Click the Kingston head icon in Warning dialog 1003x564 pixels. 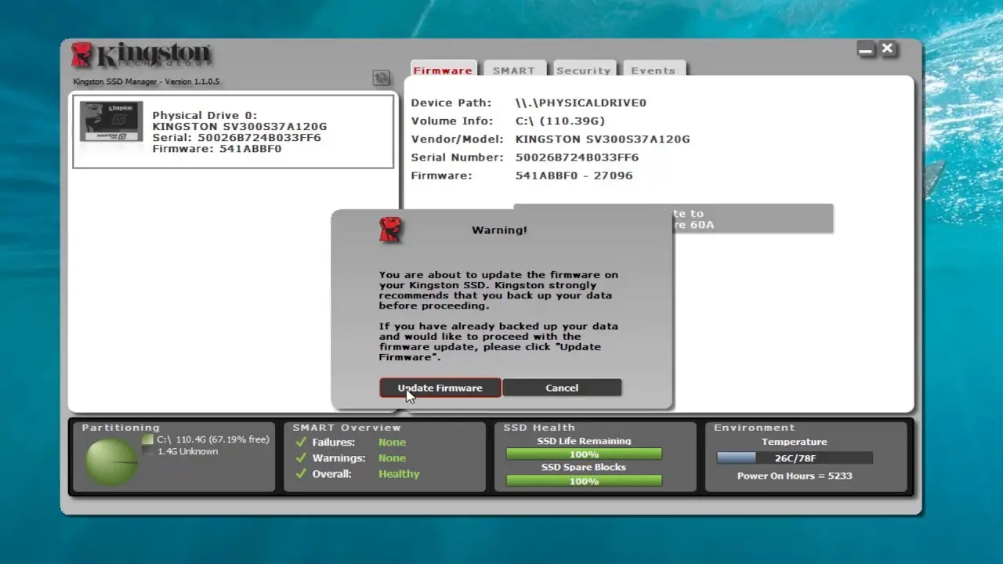coord(390,230)
